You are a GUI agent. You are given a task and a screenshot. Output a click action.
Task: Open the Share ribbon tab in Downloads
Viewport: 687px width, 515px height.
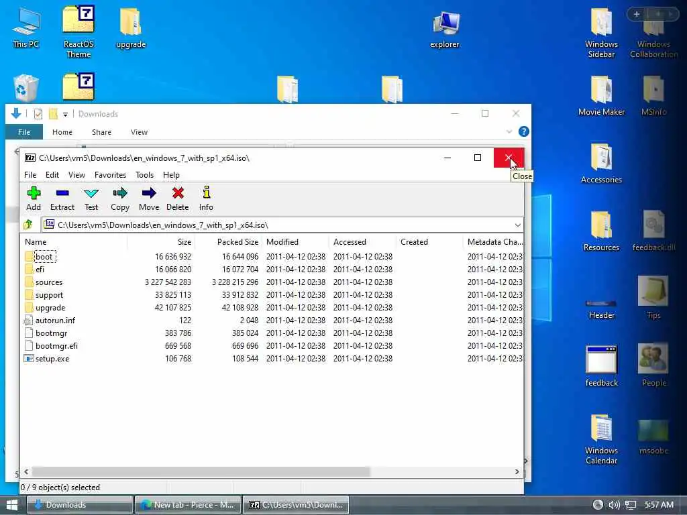101,132
